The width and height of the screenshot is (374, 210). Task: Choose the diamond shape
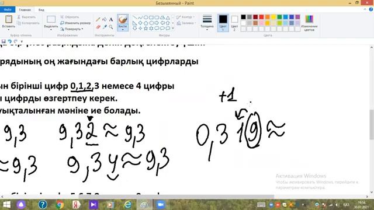pos(140,23)
